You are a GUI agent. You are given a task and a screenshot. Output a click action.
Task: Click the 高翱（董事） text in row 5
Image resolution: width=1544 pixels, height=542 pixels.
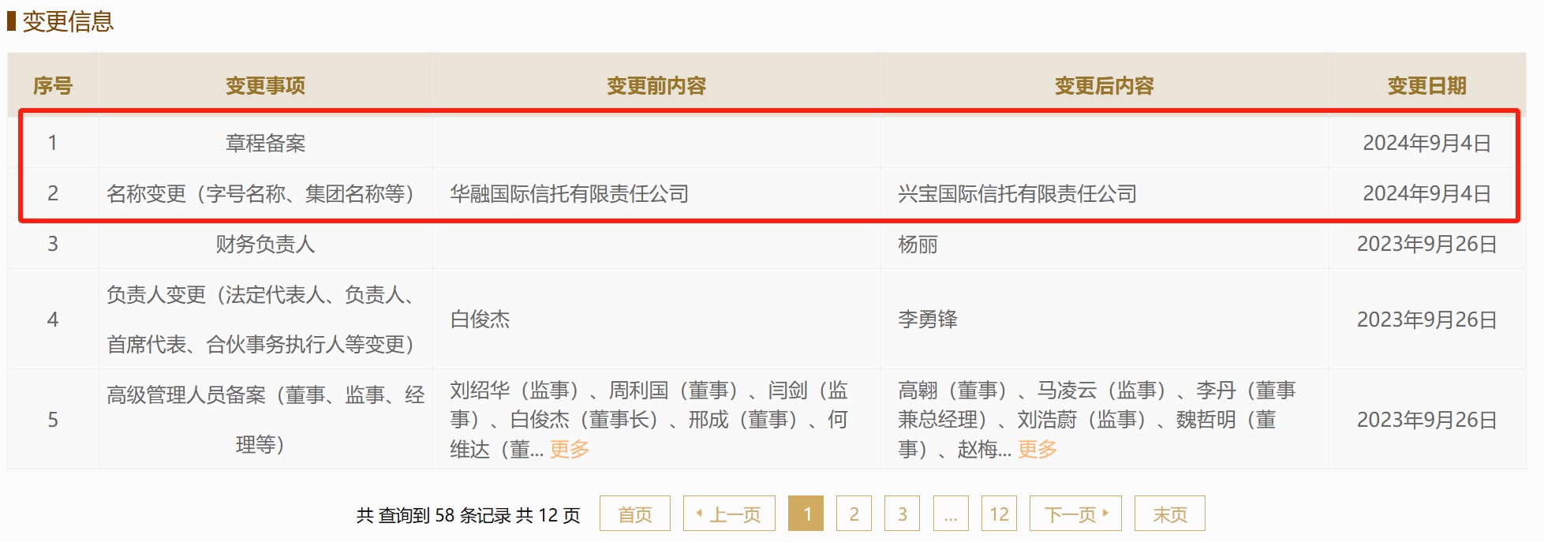[958, 390]
